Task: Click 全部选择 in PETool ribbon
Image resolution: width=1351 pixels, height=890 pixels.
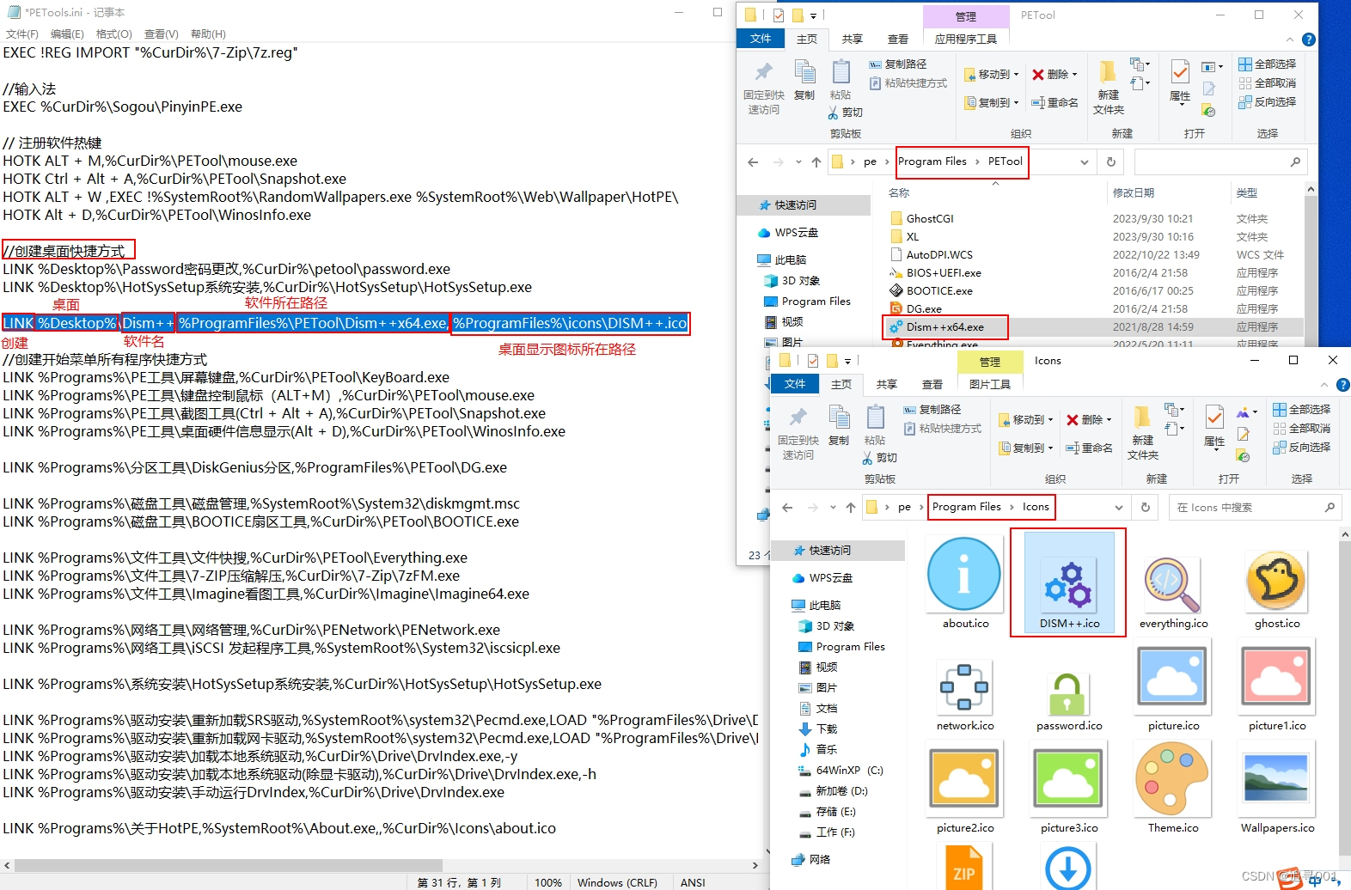Action: (x=1268, y=64)
